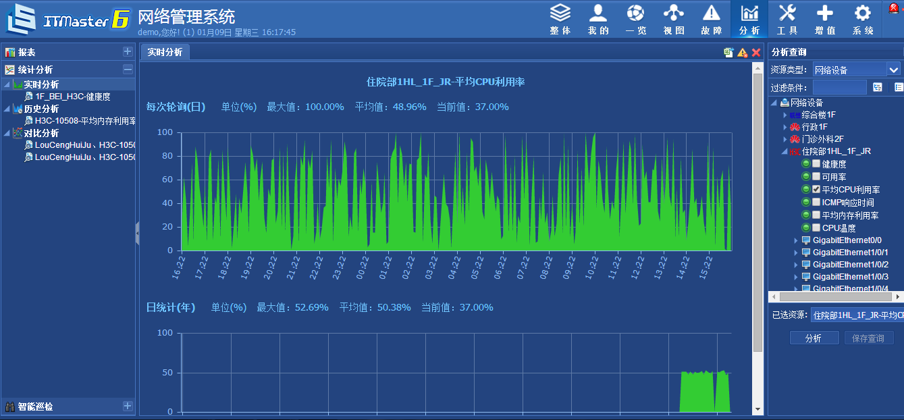Collapse the 实时分析 tree node arrow

point(8,84)
